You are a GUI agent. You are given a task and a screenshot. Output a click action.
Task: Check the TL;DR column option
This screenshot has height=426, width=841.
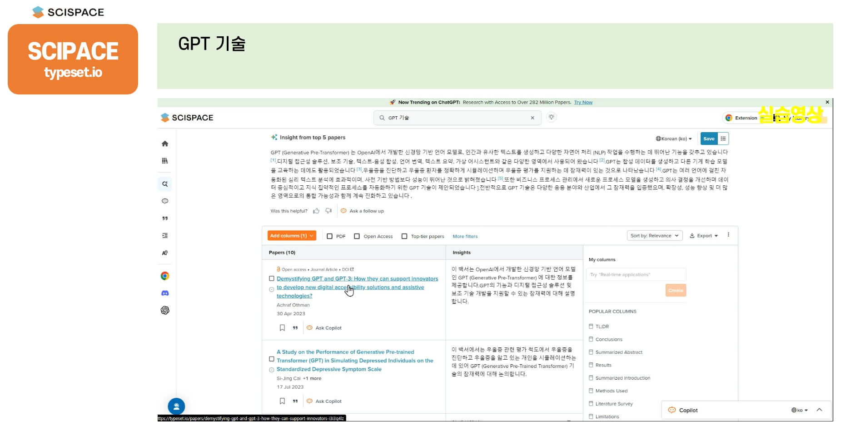click(x=591, y=326)
